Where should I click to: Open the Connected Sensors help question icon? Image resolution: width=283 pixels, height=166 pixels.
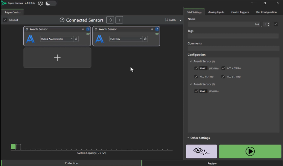click(62, 20)
